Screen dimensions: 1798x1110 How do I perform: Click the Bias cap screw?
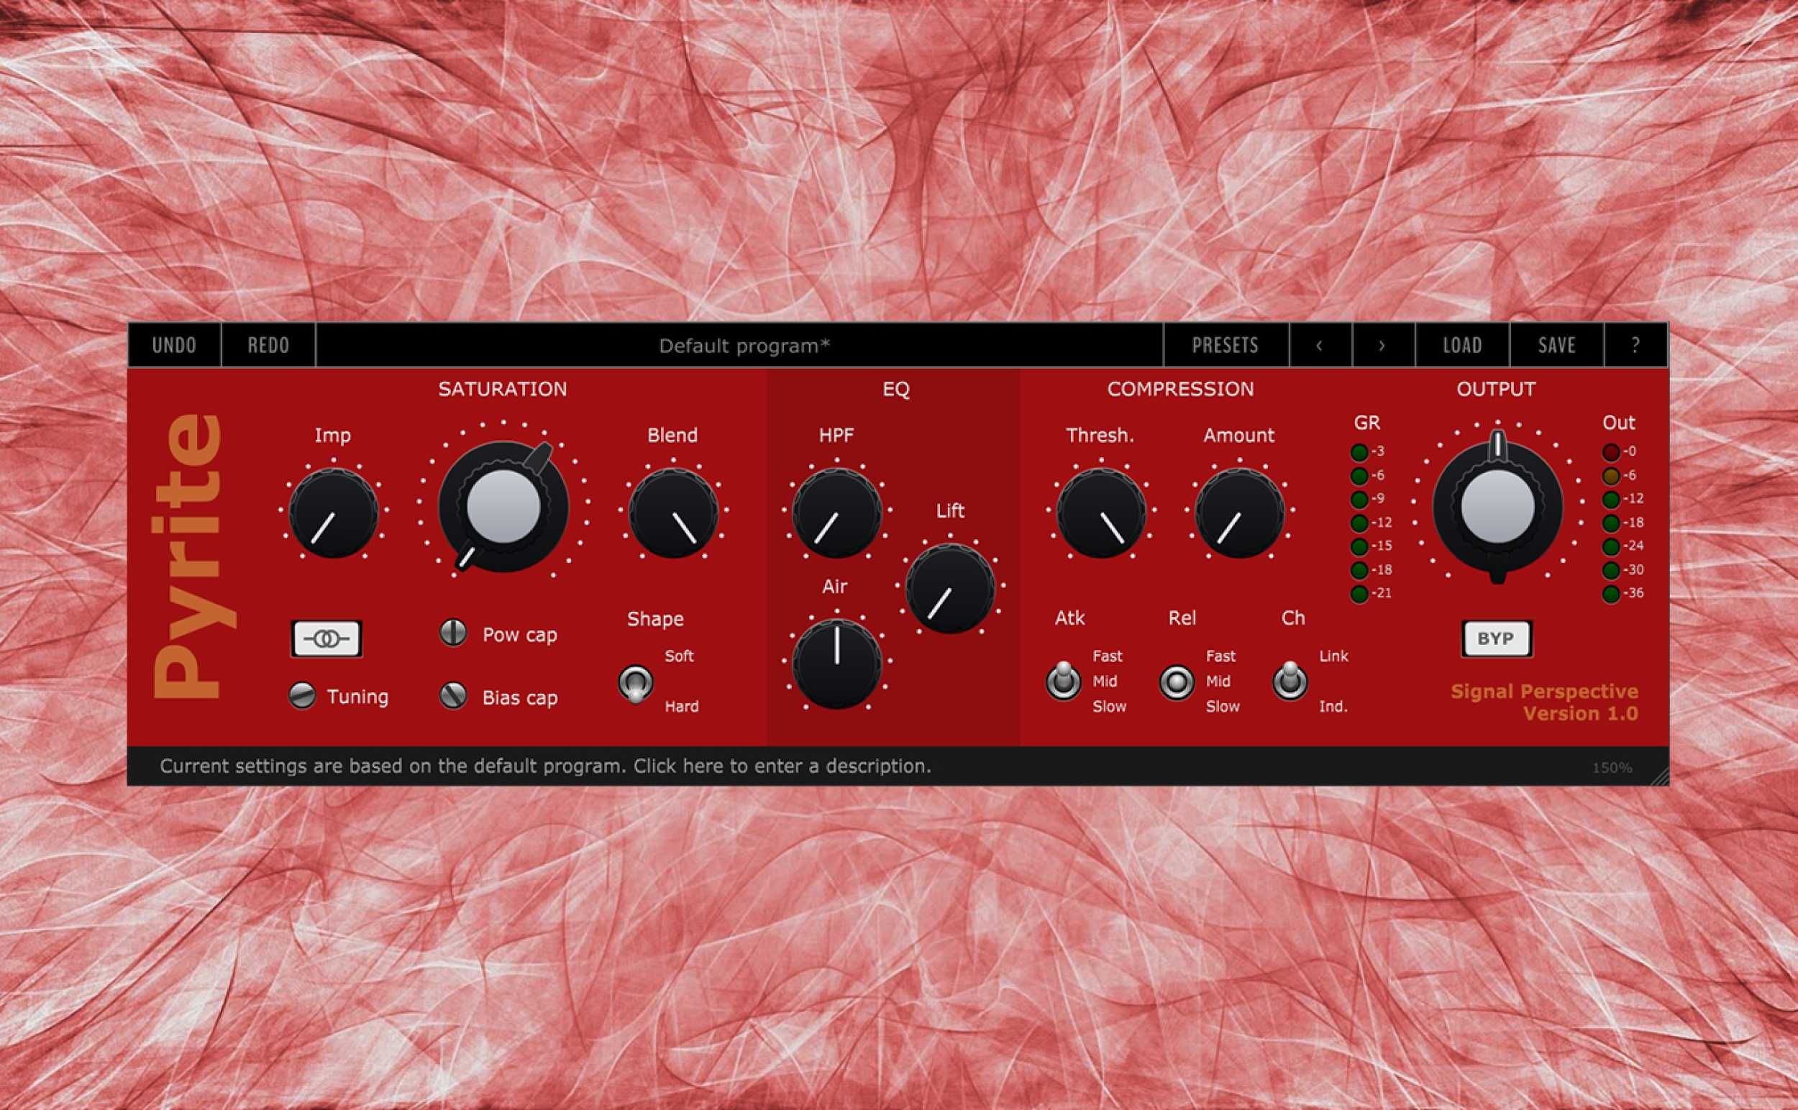pos(453,695)
